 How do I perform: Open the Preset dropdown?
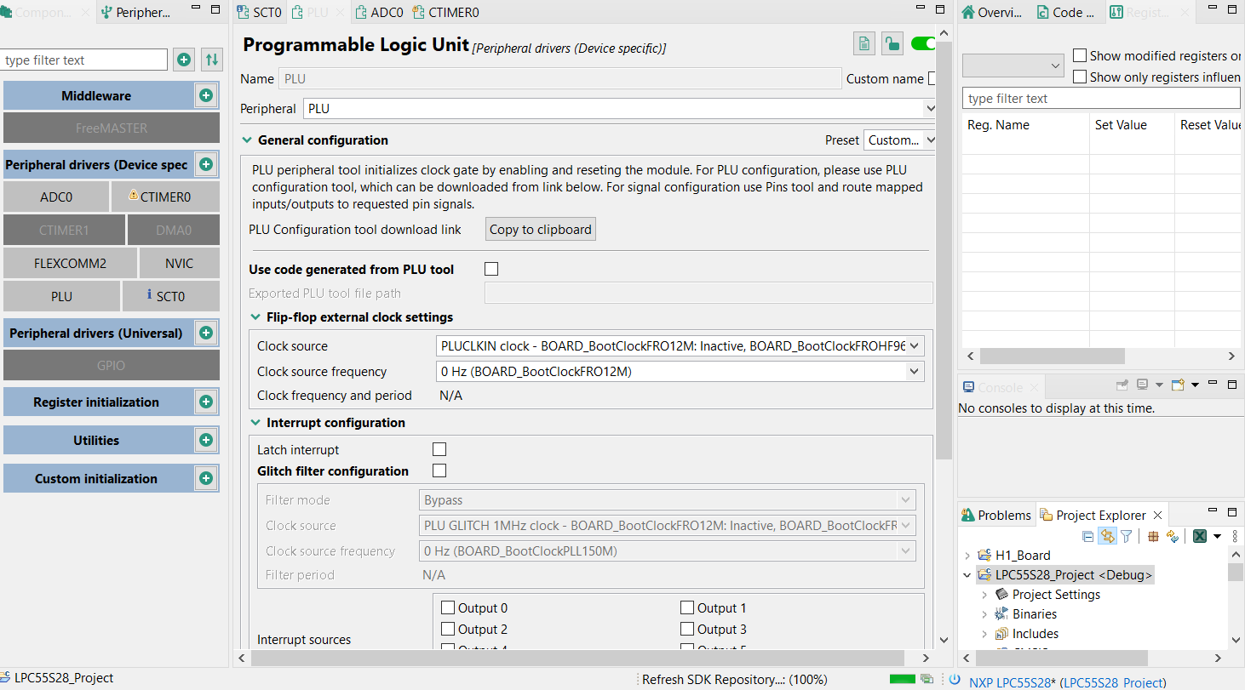(x=900, y=140)
